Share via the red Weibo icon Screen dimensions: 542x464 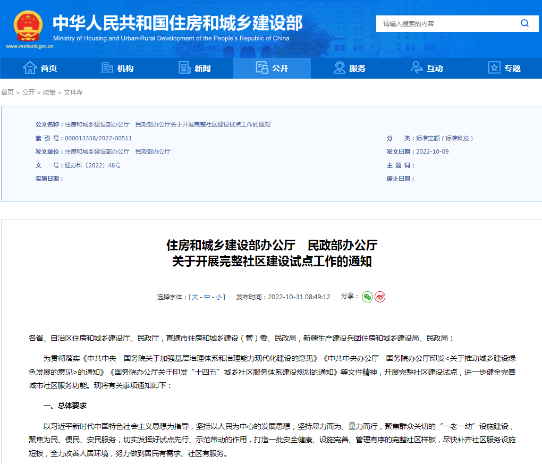point(379,298)
